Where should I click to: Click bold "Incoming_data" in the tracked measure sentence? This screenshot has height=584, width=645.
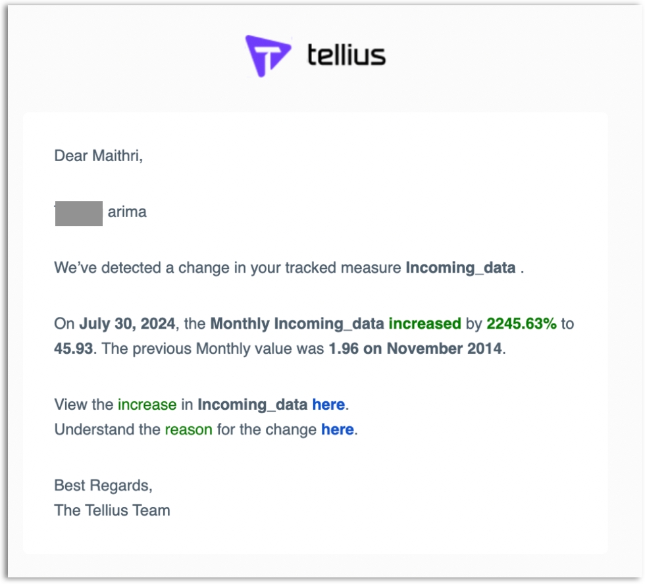click(461, 268)
